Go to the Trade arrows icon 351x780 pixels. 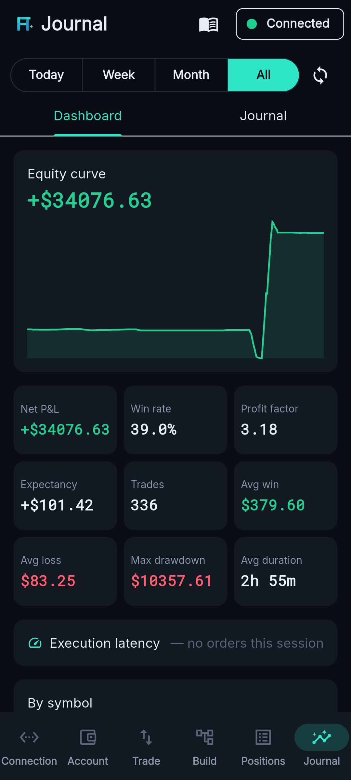pos(146,737)
